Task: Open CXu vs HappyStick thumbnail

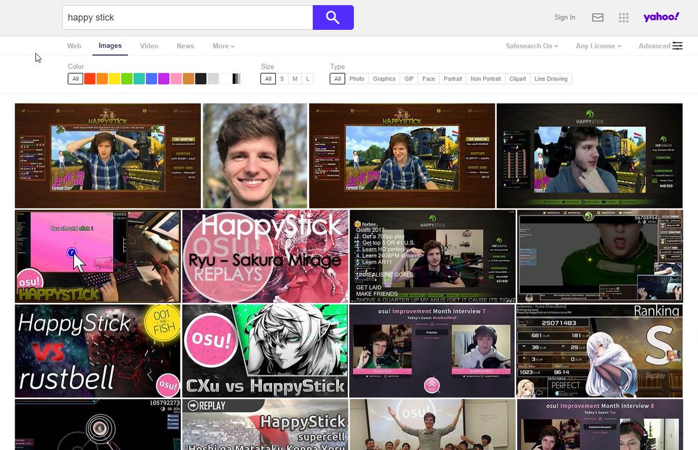Action: click(265, 351)
